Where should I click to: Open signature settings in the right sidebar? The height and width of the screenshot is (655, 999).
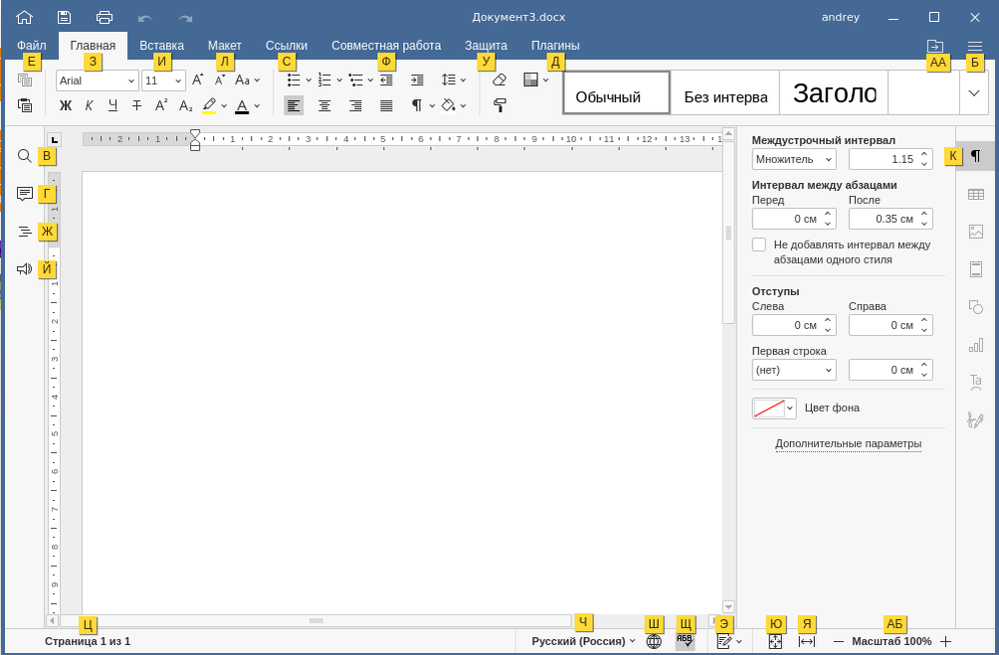coord(975,419)
